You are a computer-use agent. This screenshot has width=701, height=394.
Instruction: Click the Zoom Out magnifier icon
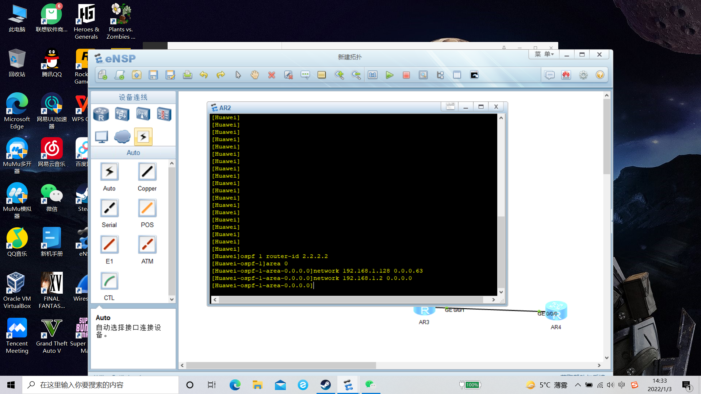click(x=356, y=75)
